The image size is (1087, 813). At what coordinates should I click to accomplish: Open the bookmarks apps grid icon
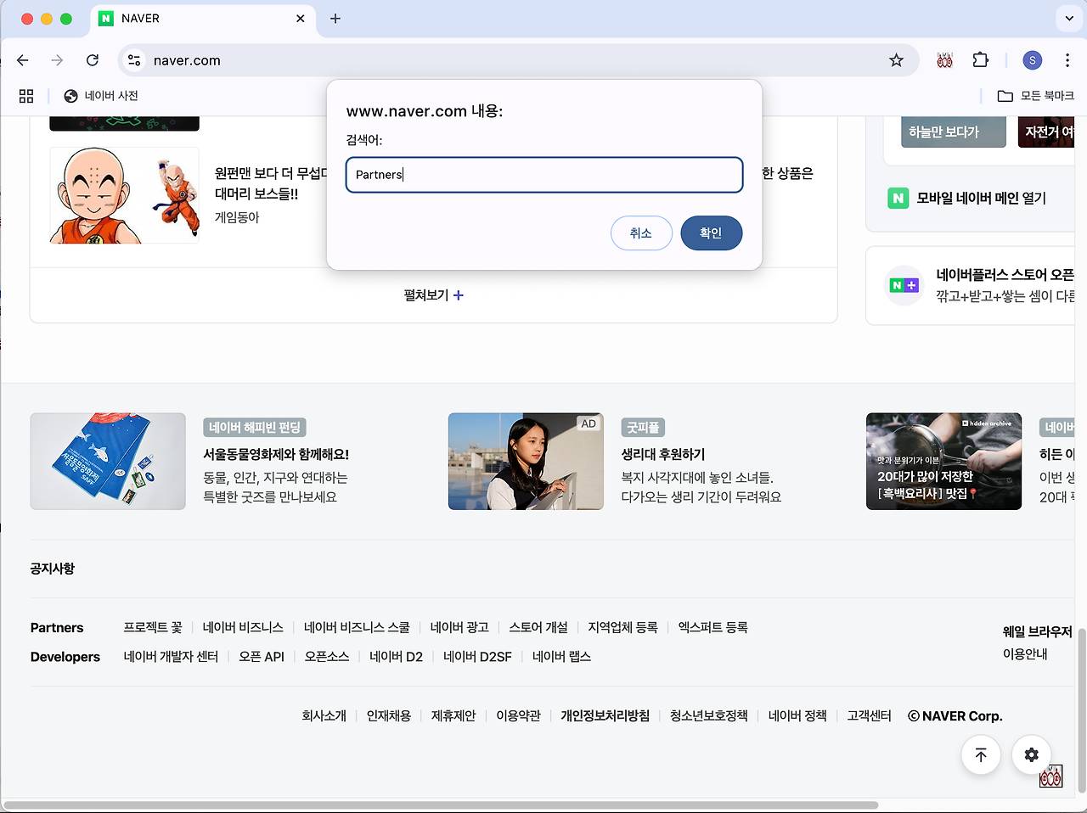coord(26,96)
